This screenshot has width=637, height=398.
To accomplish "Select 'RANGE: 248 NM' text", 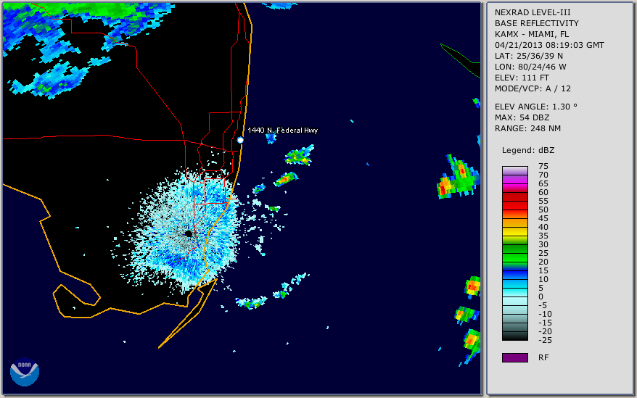I will tap(527, 128).
